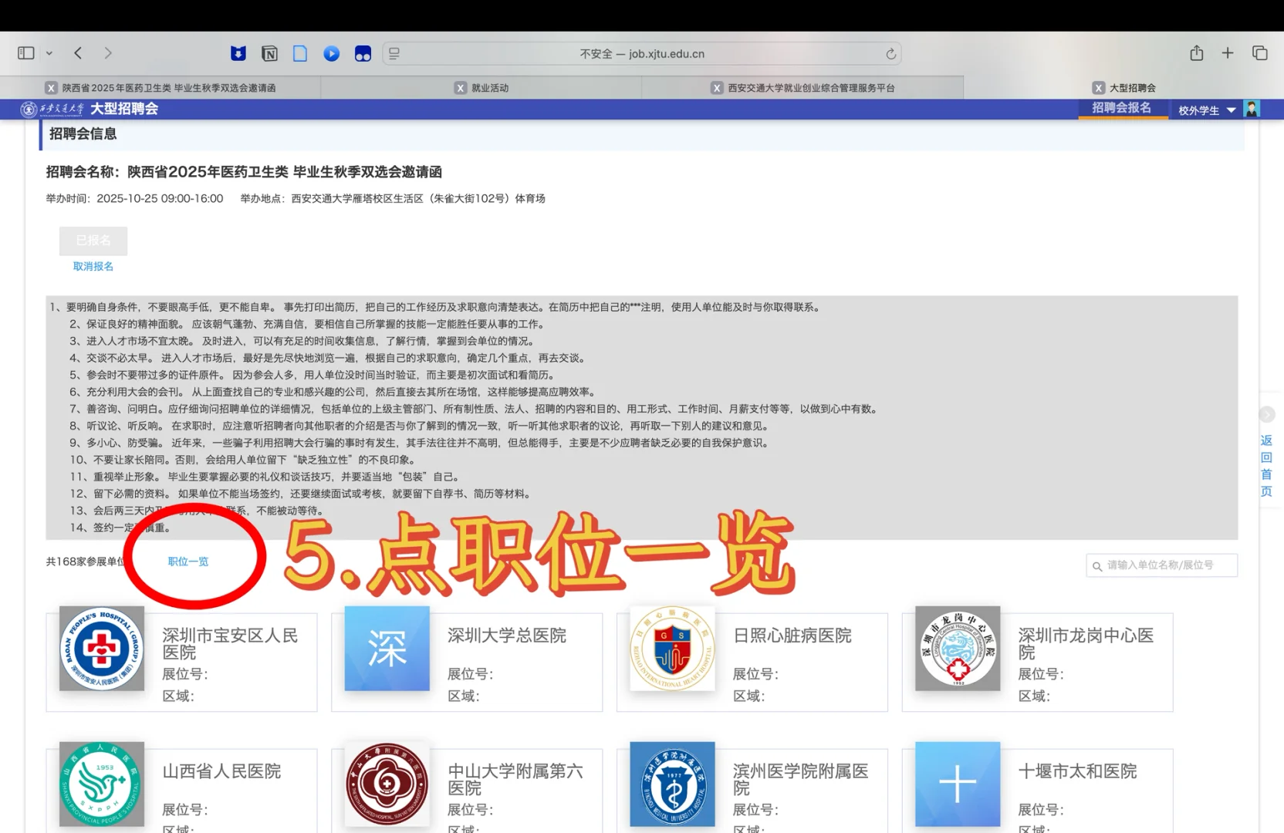Click the blue play button extension icon
The height and width of the screenshot is (833, 1284).
(332, 53)
